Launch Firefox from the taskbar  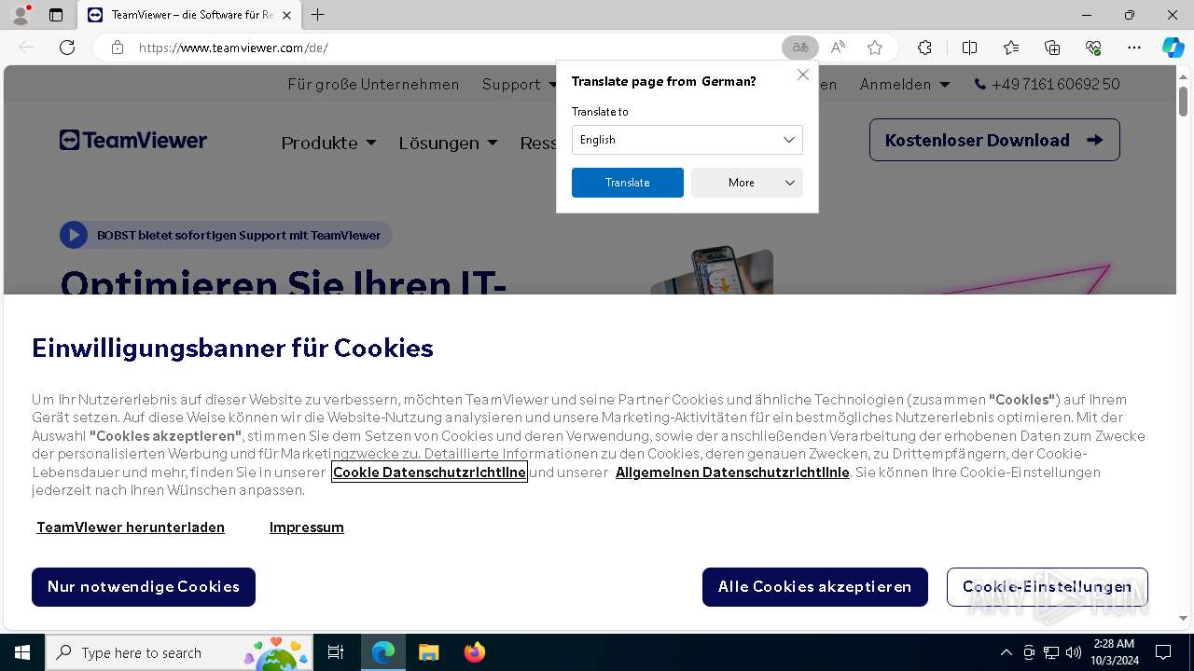pos(475,652)
